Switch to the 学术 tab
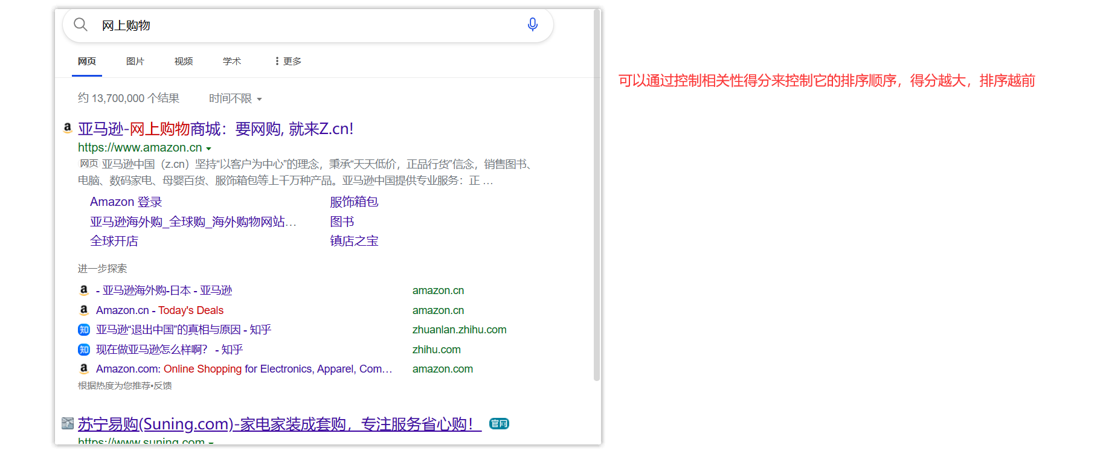This screenshot has height=471, width=1103. [x=232, y=62]
